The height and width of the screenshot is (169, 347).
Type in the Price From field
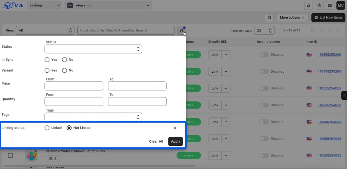pos(74,86)
